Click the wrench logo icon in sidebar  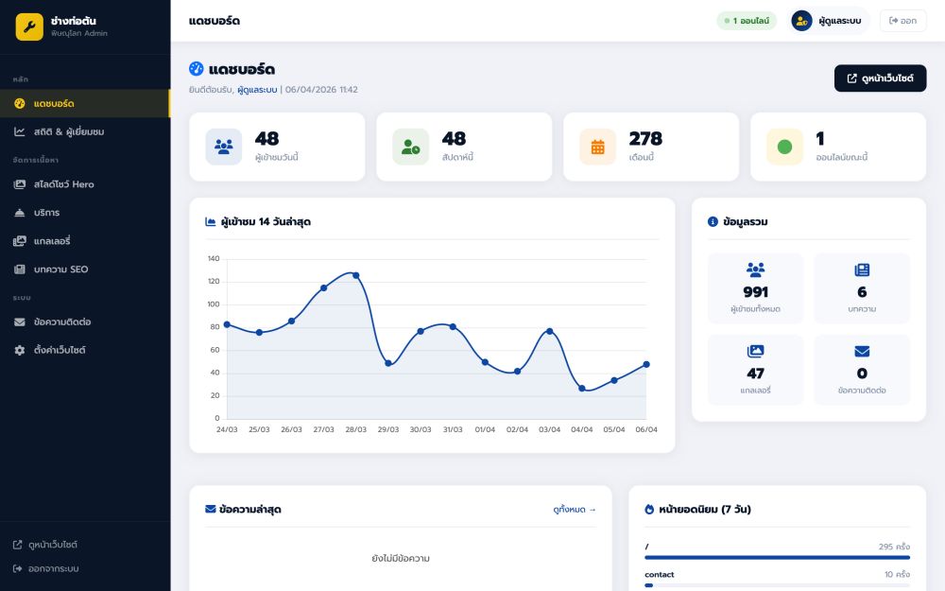tap(29, 26)
